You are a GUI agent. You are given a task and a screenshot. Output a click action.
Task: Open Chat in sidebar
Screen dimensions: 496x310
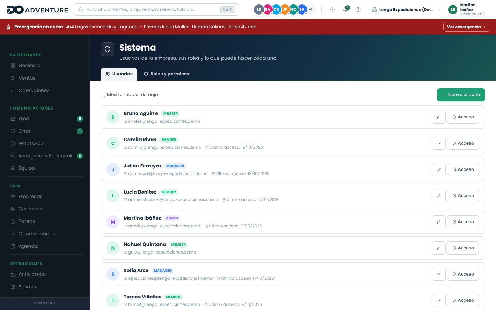pyautogui.click(x=46, y=131)
